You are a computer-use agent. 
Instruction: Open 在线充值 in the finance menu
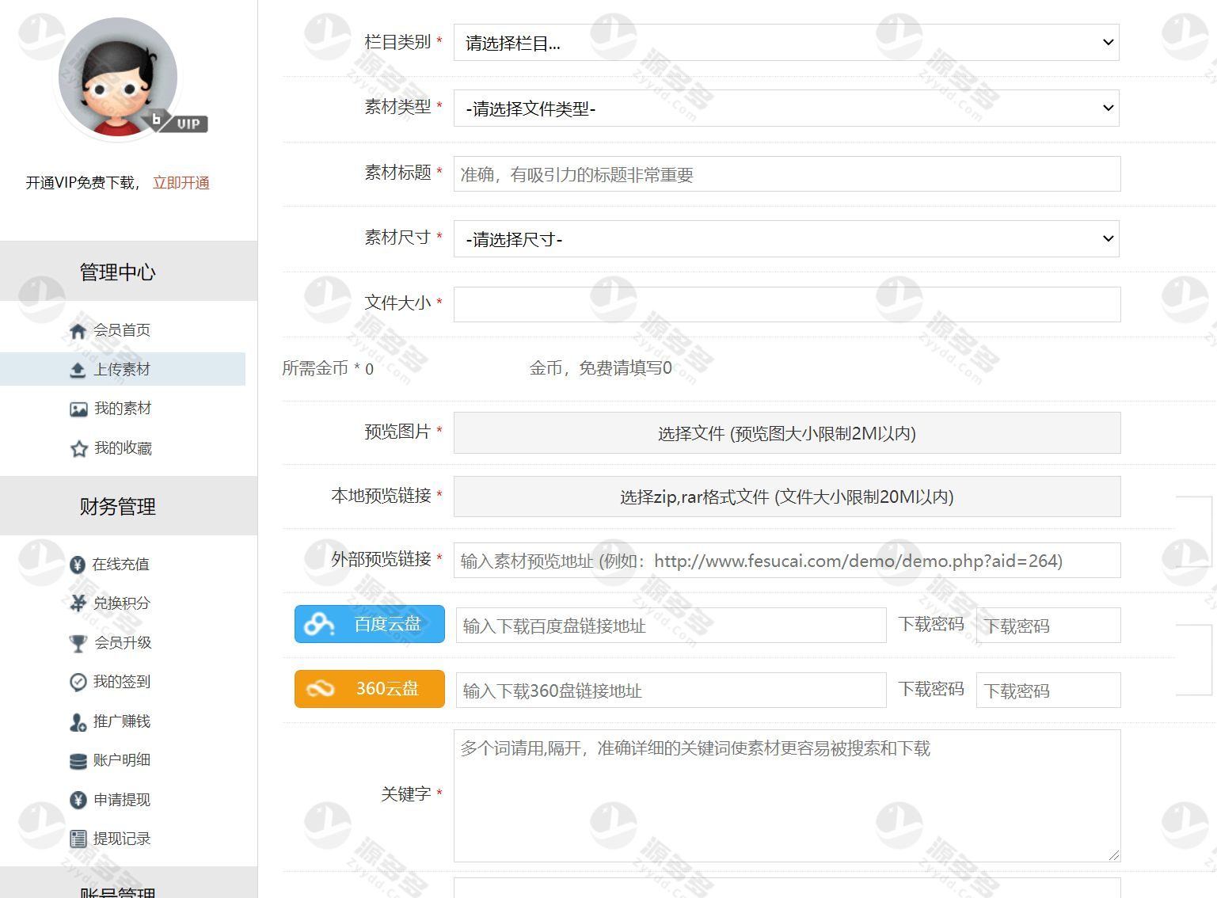pyautogui.click(x=120, y=565)
